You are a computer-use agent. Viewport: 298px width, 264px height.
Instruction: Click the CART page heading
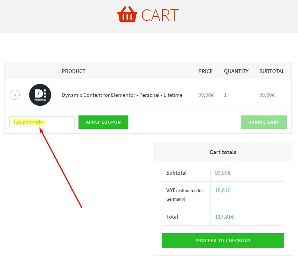tap(160, 15)
